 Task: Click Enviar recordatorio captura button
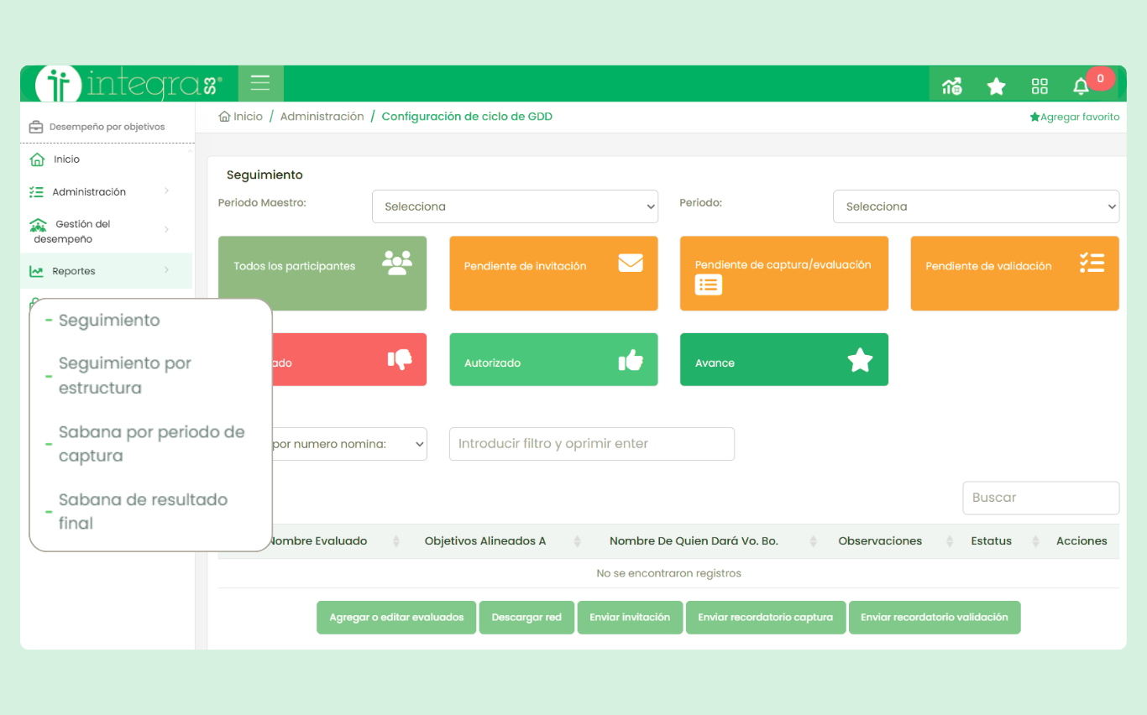click(766, 618)
